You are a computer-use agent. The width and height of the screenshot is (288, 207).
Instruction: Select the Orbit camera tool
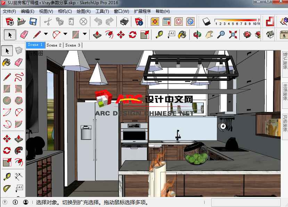[197, 34]
